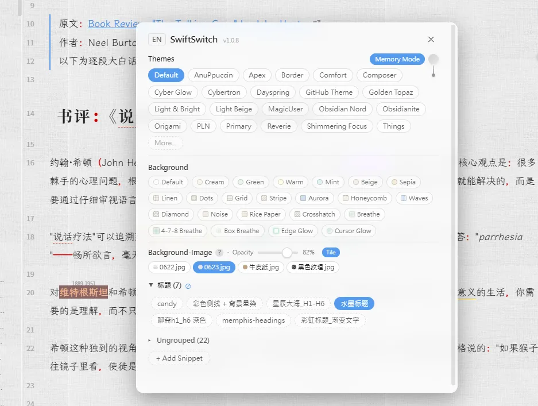538x406 pixels.
Task: Select the Beige background
Action: click(365, 182)
